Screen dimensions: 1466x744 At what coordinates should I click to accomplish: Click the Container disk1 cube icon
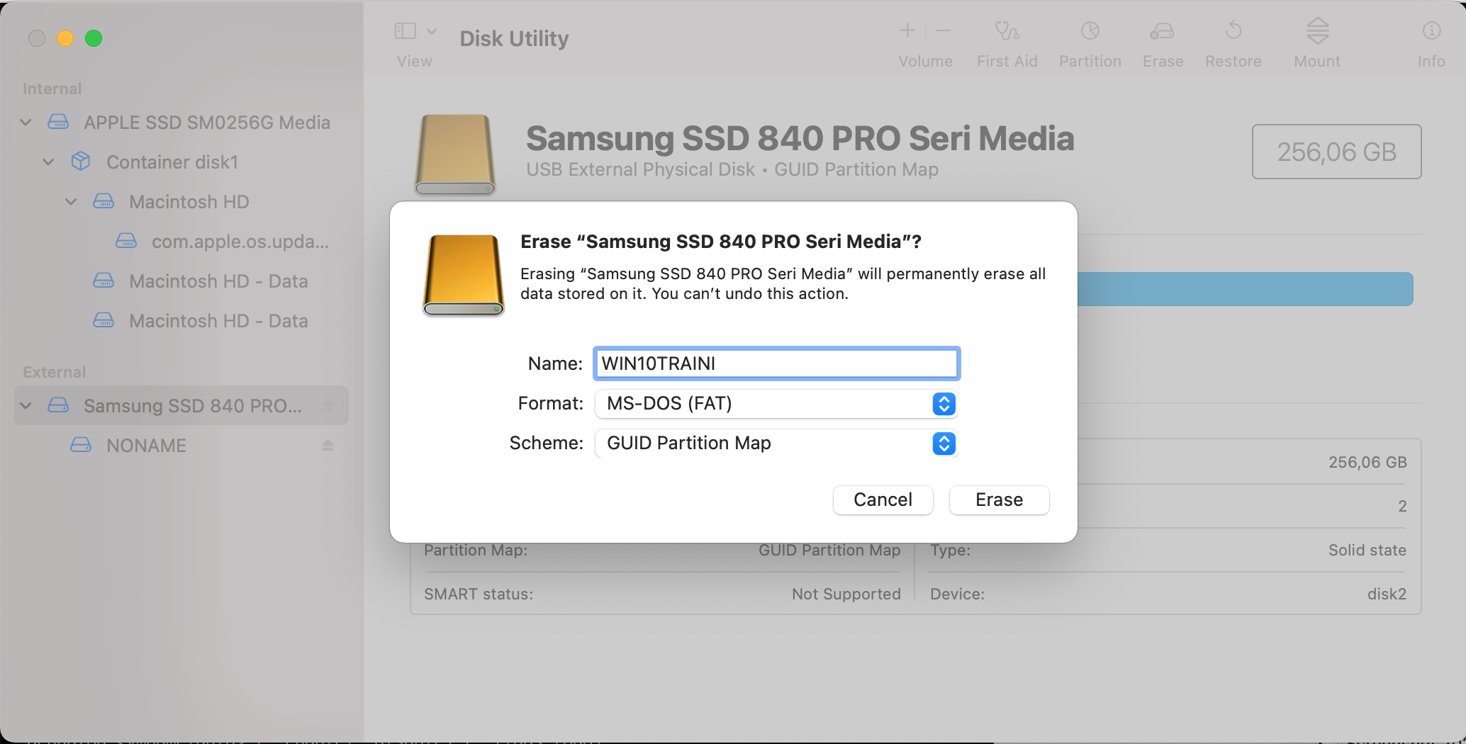click(x=81, y=162)
